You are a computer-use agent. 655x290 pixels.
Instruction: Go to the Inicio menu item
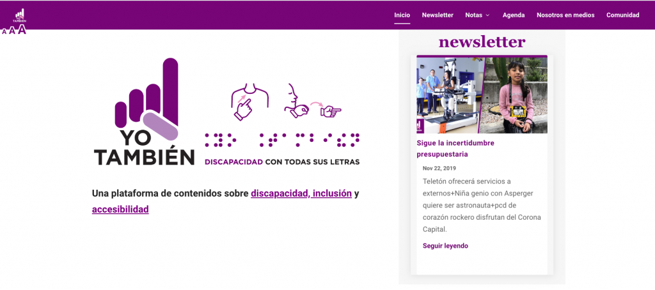[x=402, y=15]
